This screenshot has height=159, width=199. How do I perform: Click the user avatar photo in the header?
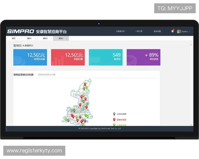pyautogui.click(x=179, y=31)
